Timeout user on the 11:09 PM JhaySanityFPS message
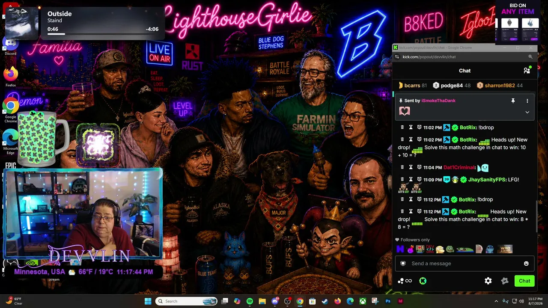Viewport: 548px width, 308px height. tap(411, 179)
